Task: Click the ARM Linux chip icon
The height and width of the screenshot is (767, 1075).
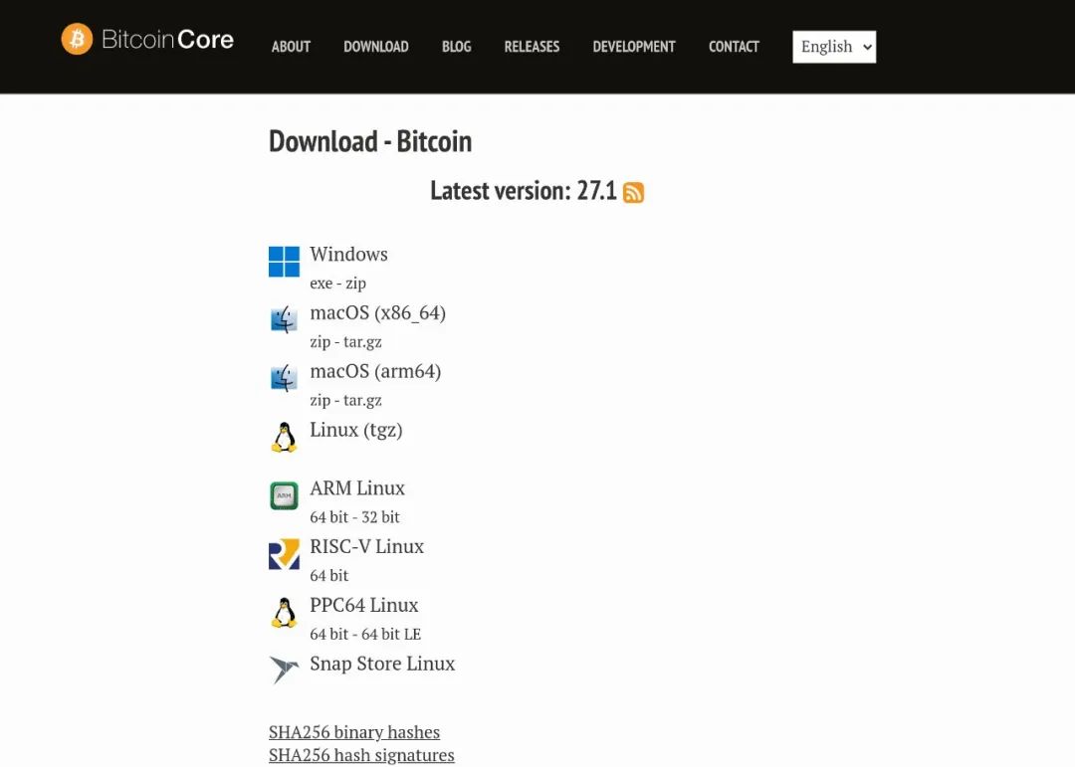Action: click(284, 495)
